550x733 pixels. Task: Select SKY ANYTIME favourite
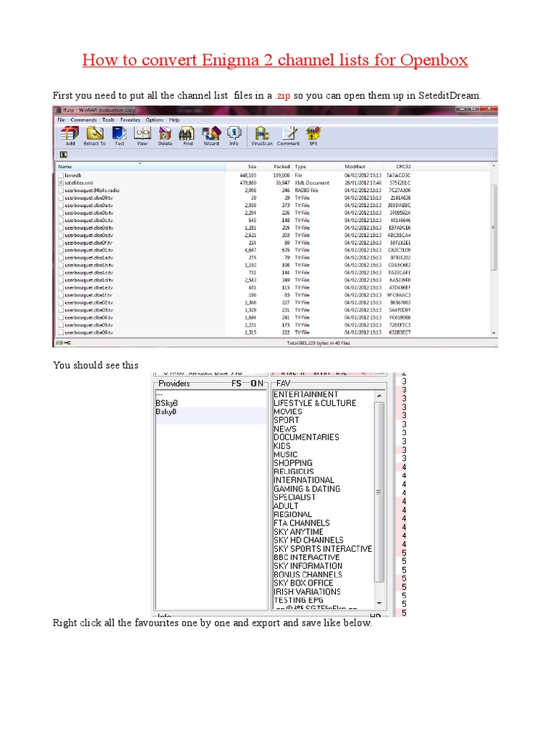pyautogui.click(x=299, y=532)
